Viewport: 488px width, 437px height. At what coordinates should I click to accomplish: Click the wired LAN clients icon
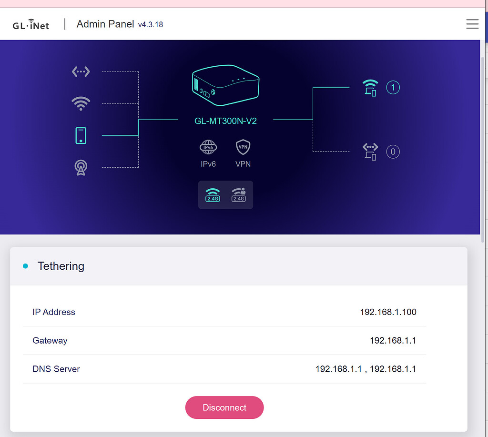(x=370, y=152)
